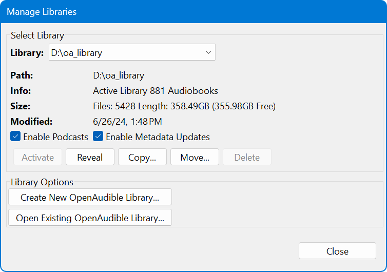Click the 'Path:' label
This screenshot has height=272, width=387.
pos(22,75)
